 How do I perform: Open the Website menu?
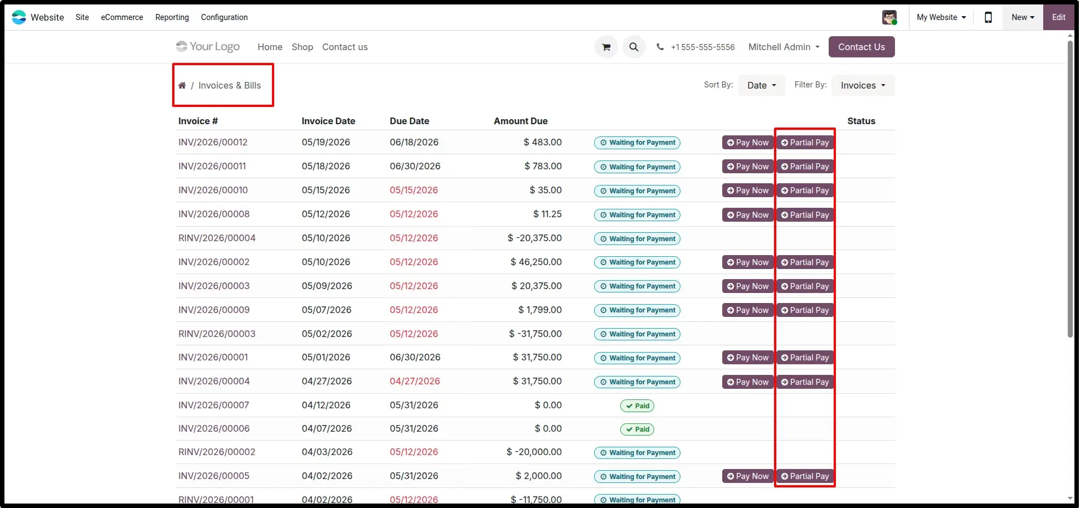coord(47,17)
